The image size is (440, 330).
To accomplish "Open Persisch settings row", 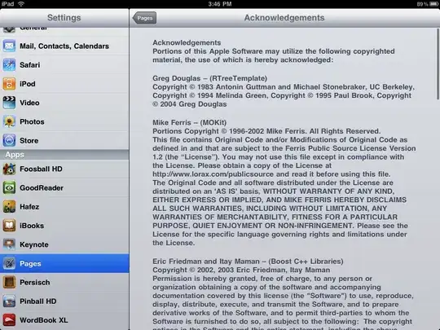I will (x=64, y=282).
